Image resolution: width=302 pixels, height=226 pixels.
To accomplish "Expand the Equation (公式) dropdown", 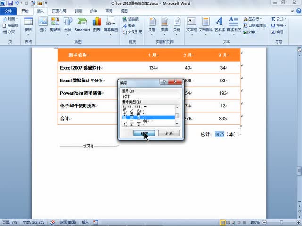I will pos(285,19).
